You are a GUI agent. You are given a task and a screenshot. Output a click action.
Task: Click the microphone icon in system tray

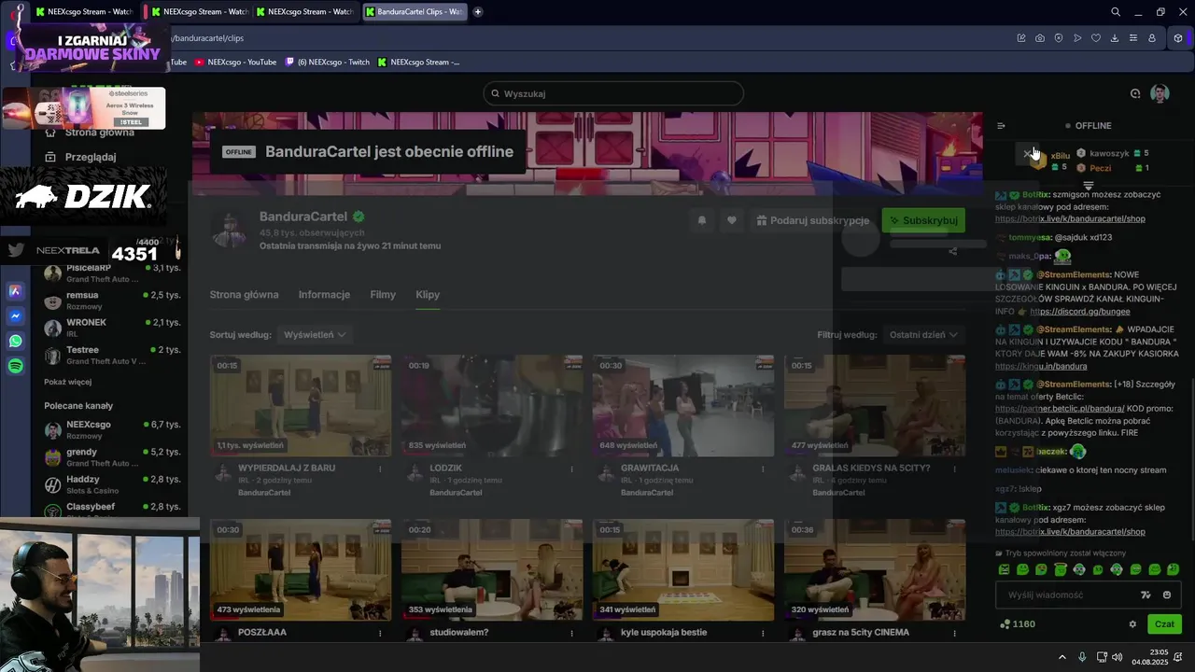pos(1082,657)
